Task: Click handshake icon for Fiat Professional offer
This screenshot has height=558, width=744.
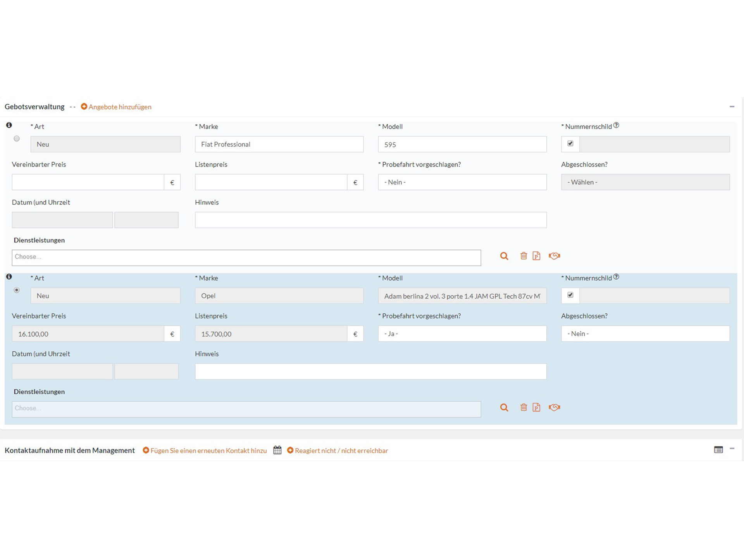Action: (555, 256)
